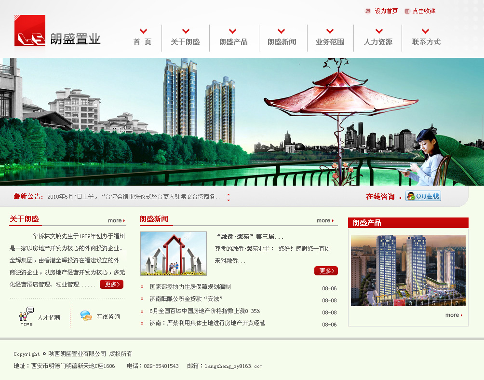Open the news thumbnail with red house sculpture
Screen dimensions: 484x380
(174, 254)
